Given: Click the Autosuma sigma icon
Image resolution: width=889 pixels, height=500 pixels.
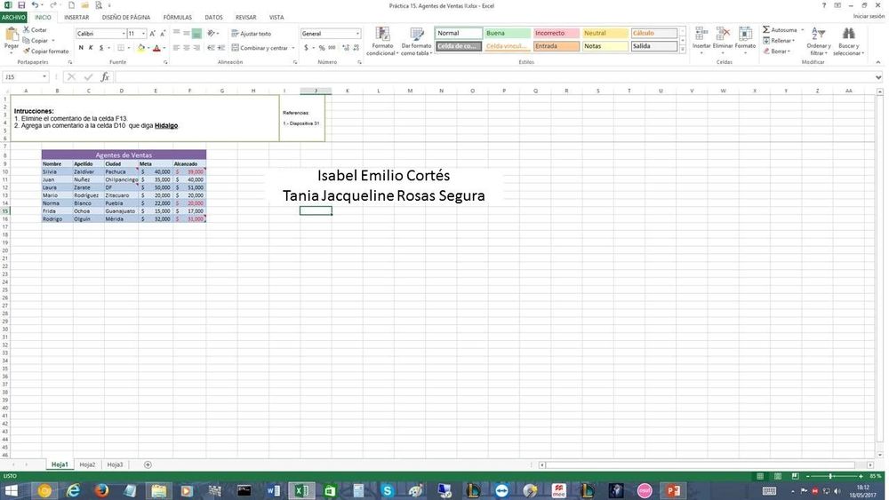Looking at the screenshot, I should (x=766, y=30).
